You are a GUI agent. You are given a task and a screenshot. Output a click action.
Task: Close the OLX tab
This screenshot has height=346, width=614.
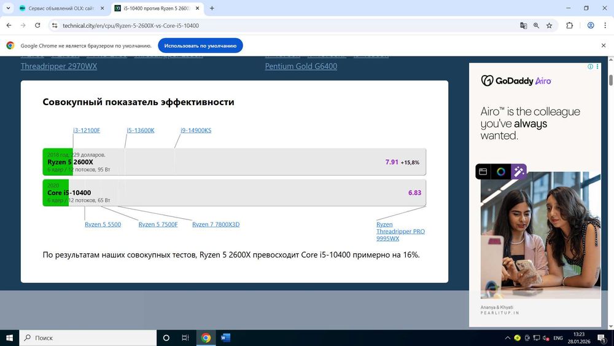point(102,8)
